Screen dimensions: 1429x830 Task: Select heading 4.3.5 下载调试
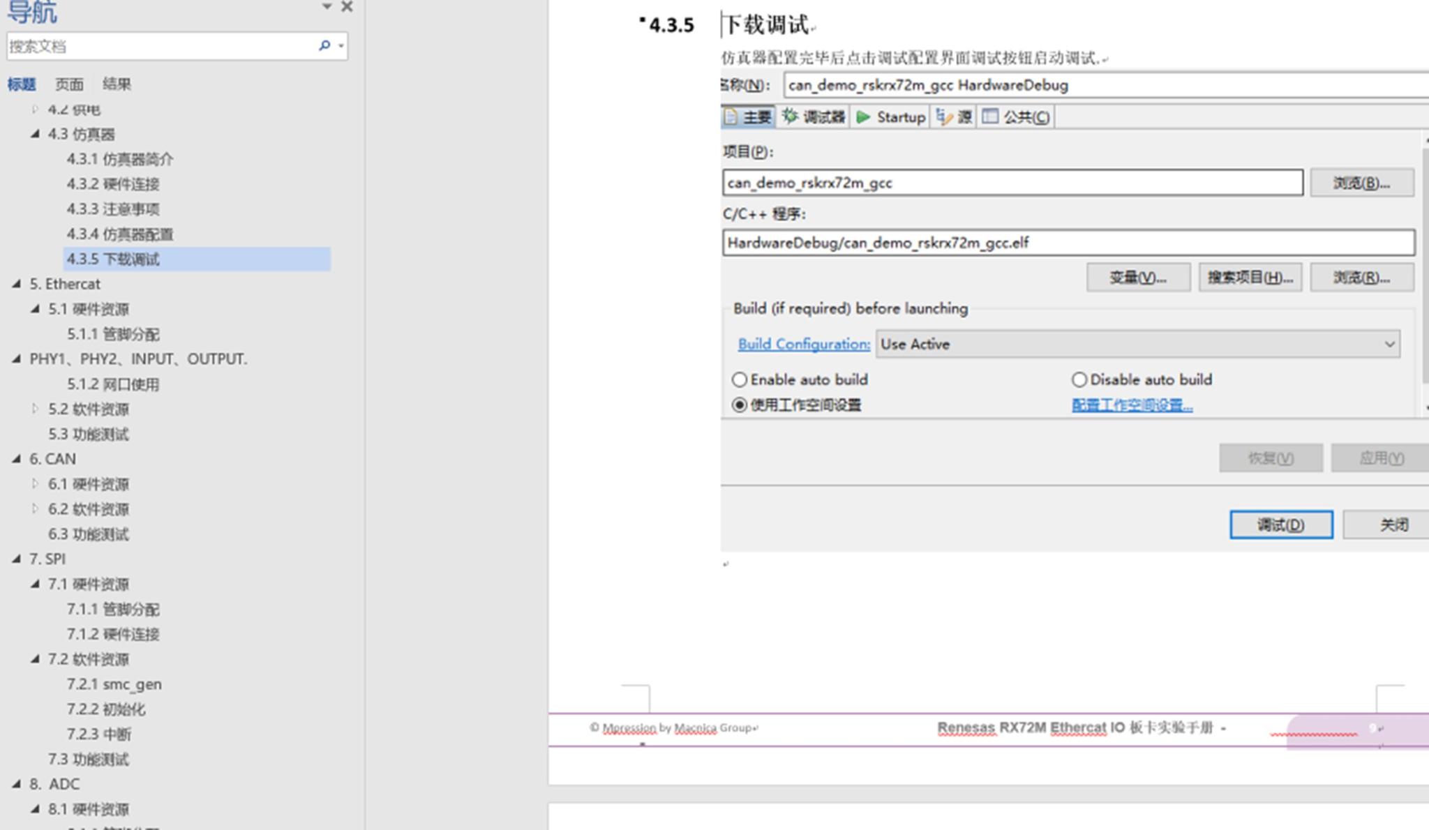(x=197, y=259)
